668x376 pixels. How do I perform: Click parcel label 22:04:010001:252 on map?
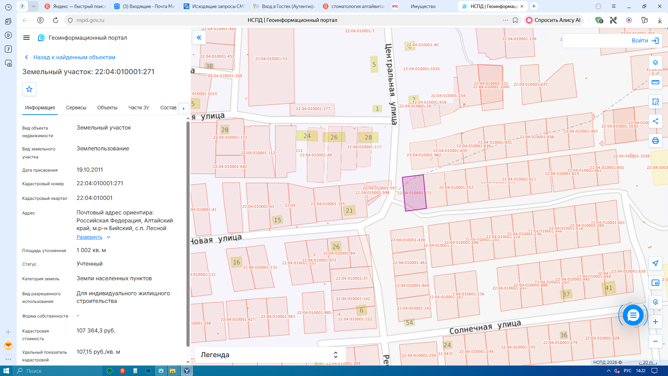coord(456,187)
